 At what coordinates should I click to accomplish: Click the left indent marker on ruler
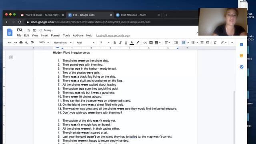(62, 48)
